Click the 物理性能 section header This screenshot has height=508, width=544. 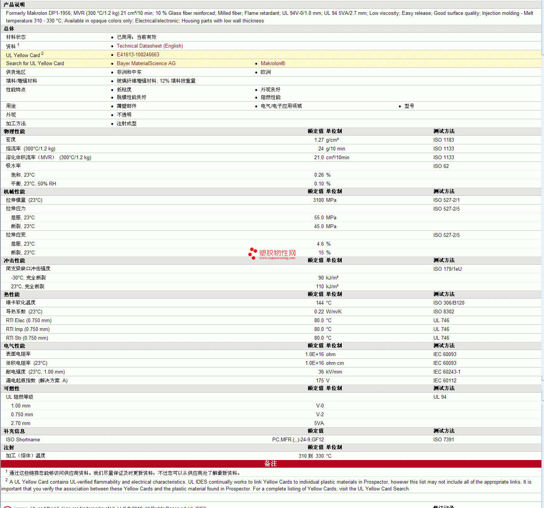14,131
